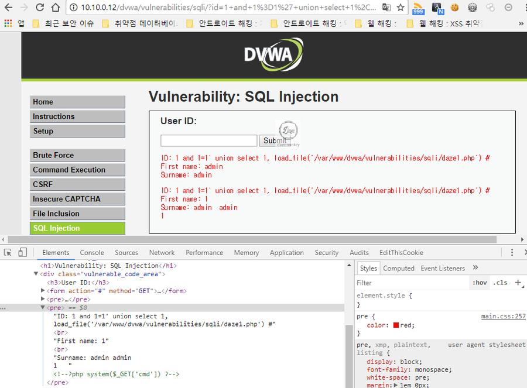This screenshot has height=388, width=527.
Task: Open the Computed styles tab
Action: pos(399,268)
